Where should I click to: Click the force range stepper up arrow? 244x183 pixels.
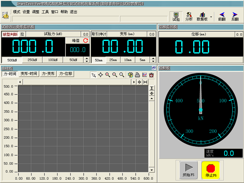87,59
